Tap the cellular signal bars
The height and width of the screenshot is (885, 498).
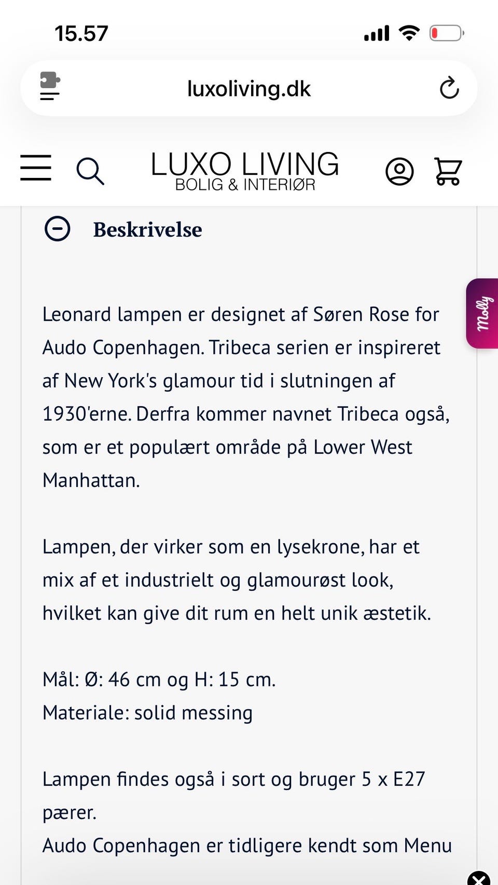[377, 34]
